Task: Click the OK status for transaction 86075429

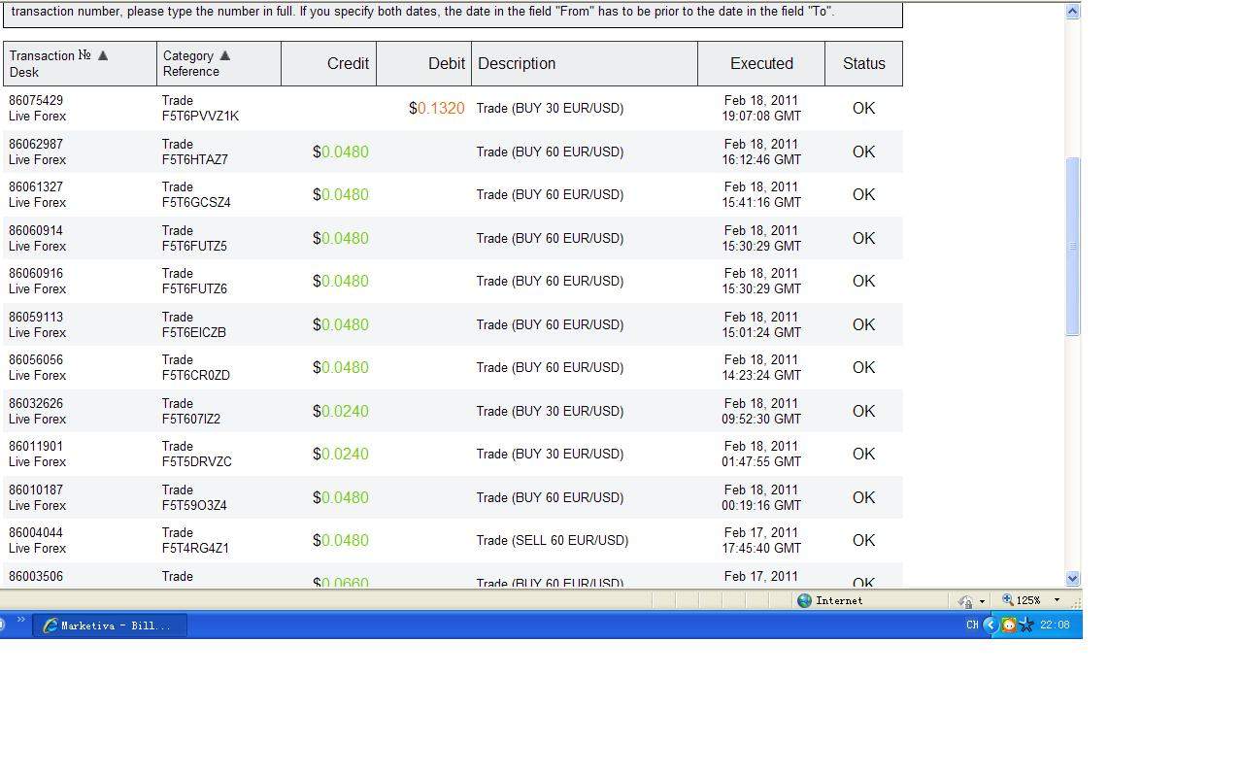Action: (x=864, y=108)
